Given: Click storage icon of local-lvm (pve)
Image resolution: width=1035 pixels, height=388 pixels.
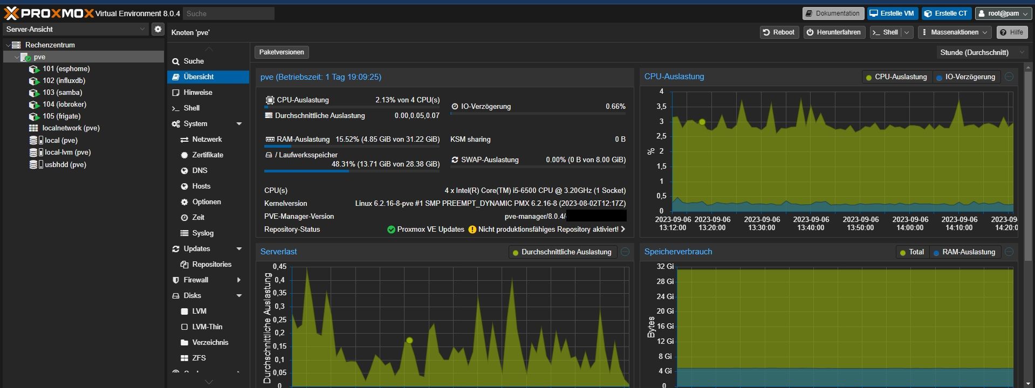Looking at the screenshot, I should tap(36, 153).
